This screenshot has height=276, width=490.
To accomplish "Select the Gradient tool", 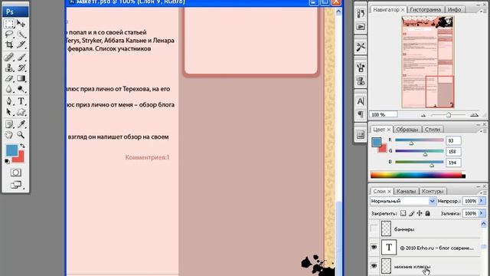I will (x=21, y=78).
